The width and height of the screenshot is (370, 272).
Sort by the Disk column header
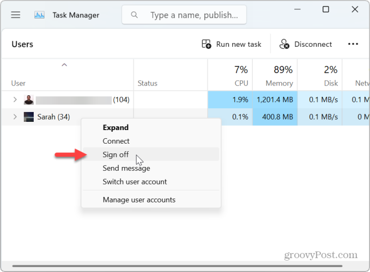pyautogui.click(x=320, y=75)
